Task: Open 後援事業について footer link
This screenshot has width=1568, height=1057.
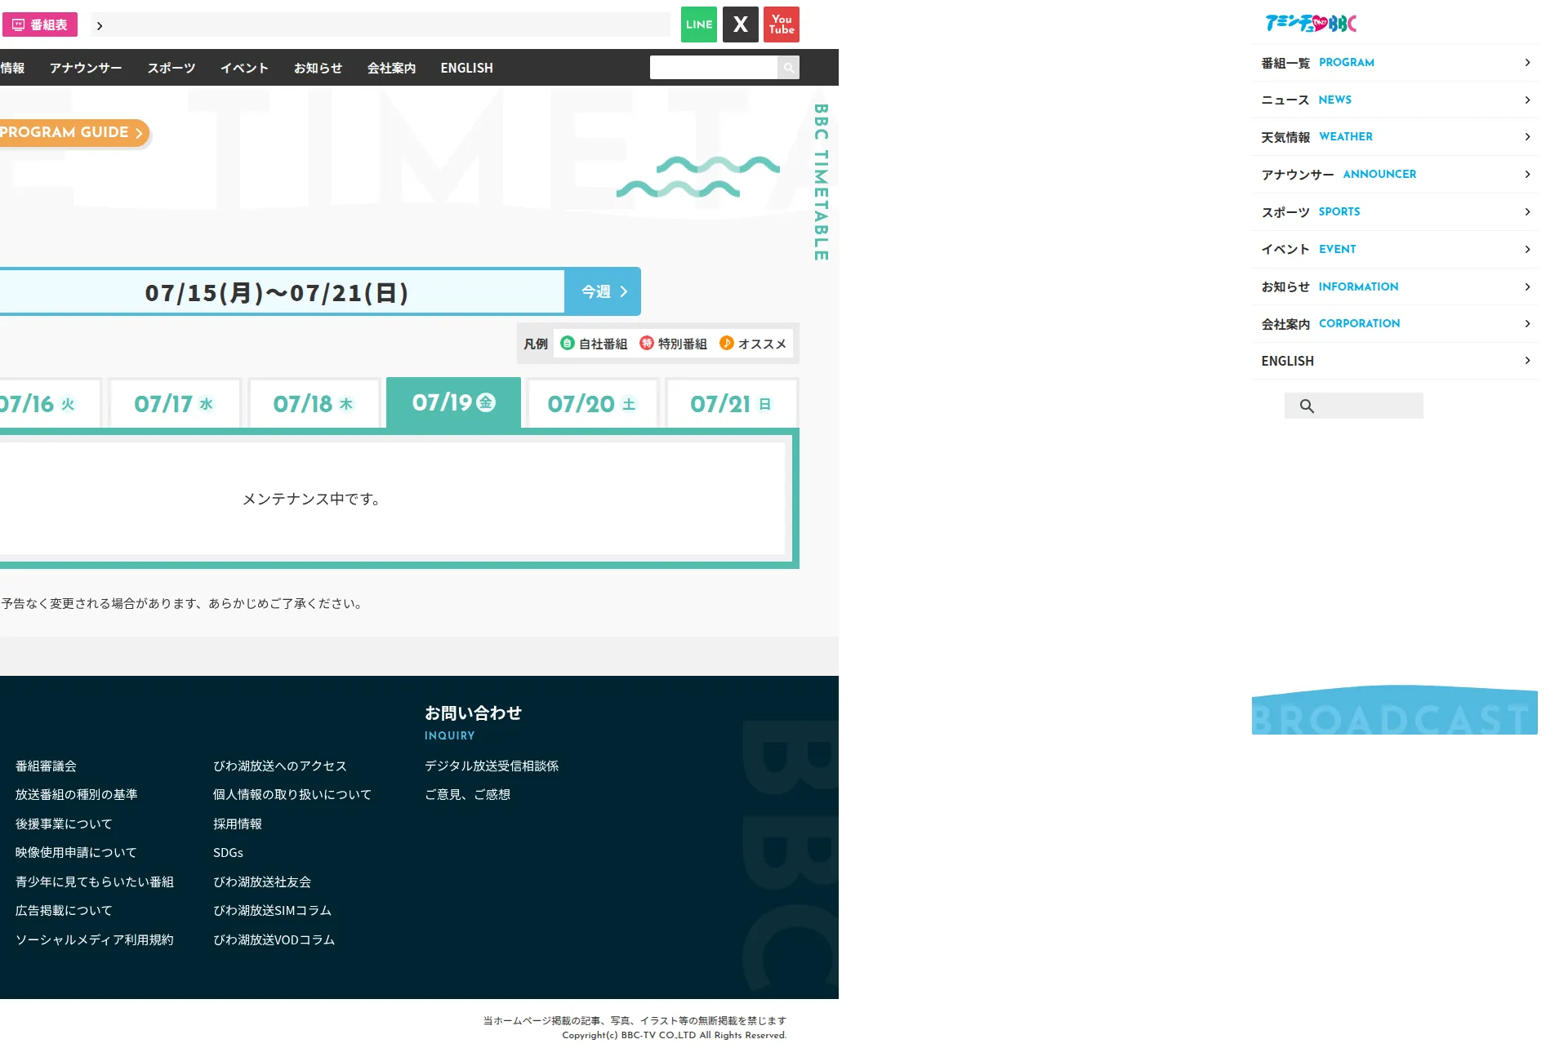Action: (x=64, y=824)
